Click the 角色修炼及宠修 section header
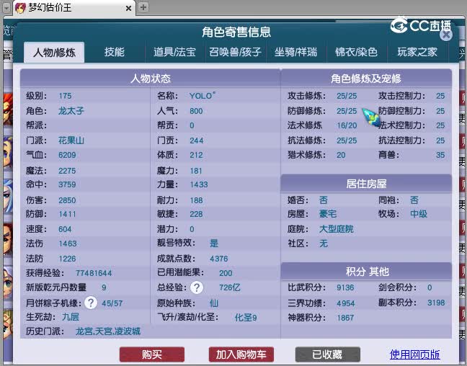Screen dimensions: 467x366 [x=366, y=79]
